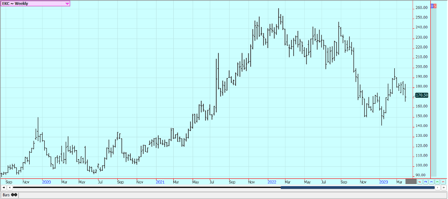Jump to latest data with double-right arrow
This screenshot has height=199, width=448.
point(443,187)
